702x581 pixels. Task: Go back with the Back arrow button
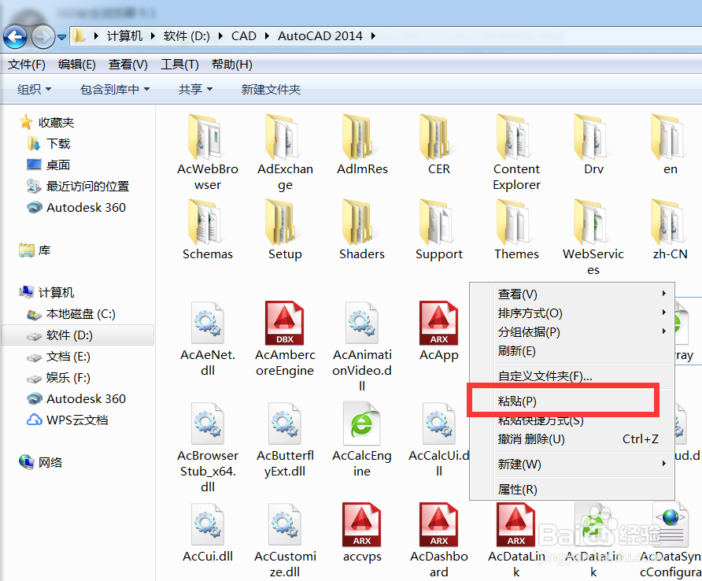coord(15,36)
